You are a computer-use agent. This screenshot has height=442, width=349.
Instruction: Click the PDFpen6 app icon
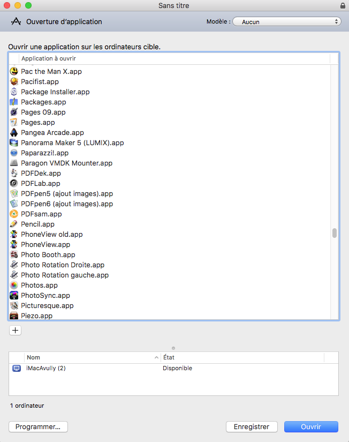pos(14,204)
